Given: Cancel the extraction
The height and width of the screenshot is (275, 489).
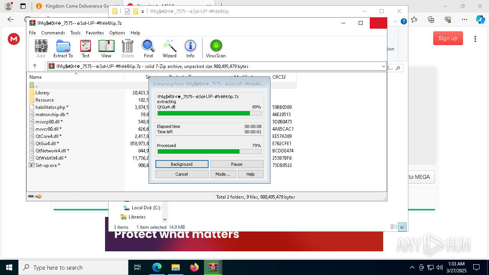Looking at the screenshot, I should [x=182, y=174].
